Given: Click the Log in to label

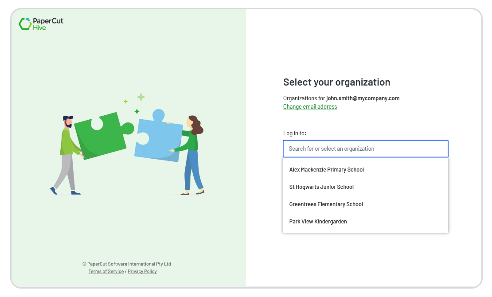Looking at the screenshot, I should pyautogui.click(x=295, y=133).
